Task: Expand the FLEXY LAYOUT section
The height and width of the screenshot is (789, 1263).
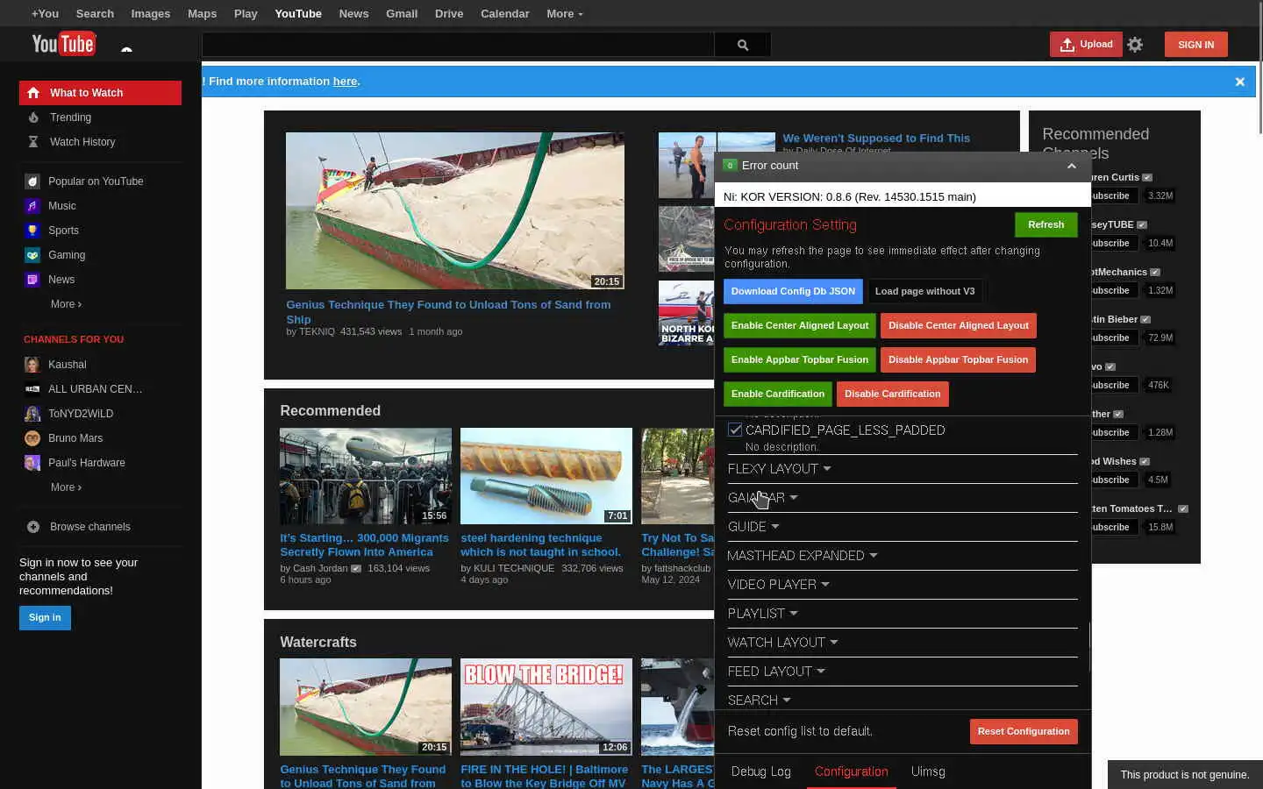Action: coord(779,469)
